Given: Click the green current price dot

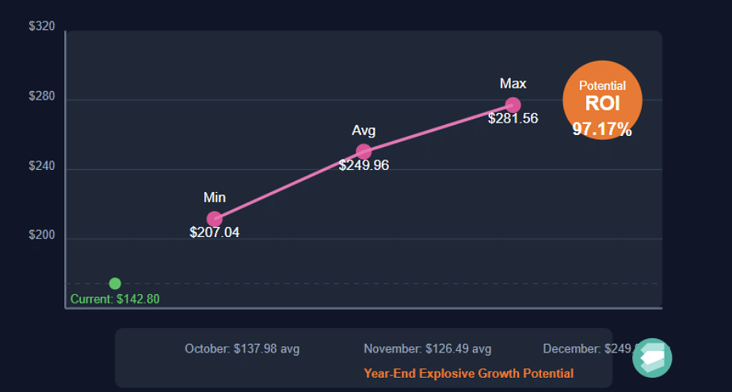Looking at the screenshot, I should 115,284.
